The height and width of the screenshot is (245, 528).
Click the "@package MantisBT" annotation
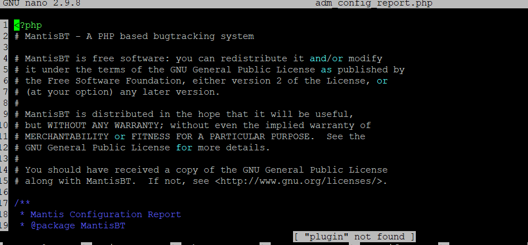coord(78,226)
